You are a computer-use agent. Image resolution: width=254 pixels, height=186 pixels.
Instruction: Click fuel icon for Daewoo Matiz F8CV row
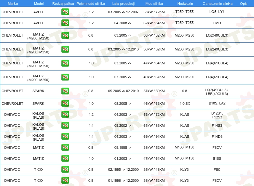click(x=65, y=148)
